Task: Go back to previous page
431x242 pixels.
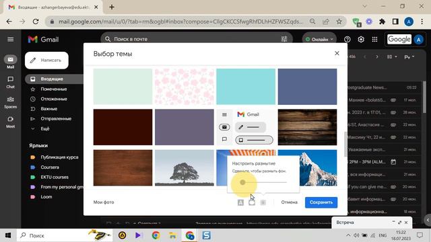Action: pos(9,22)
